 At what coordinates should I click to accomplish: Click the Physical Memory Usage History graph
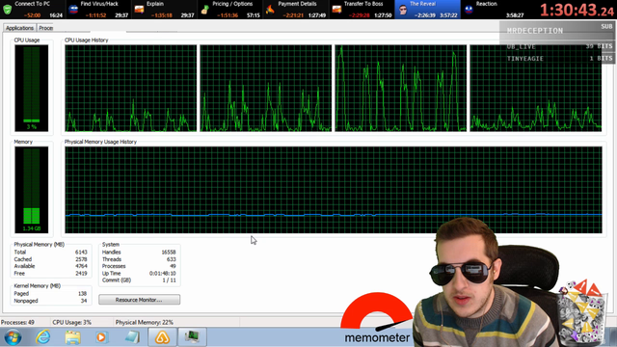tap(334, 190)
